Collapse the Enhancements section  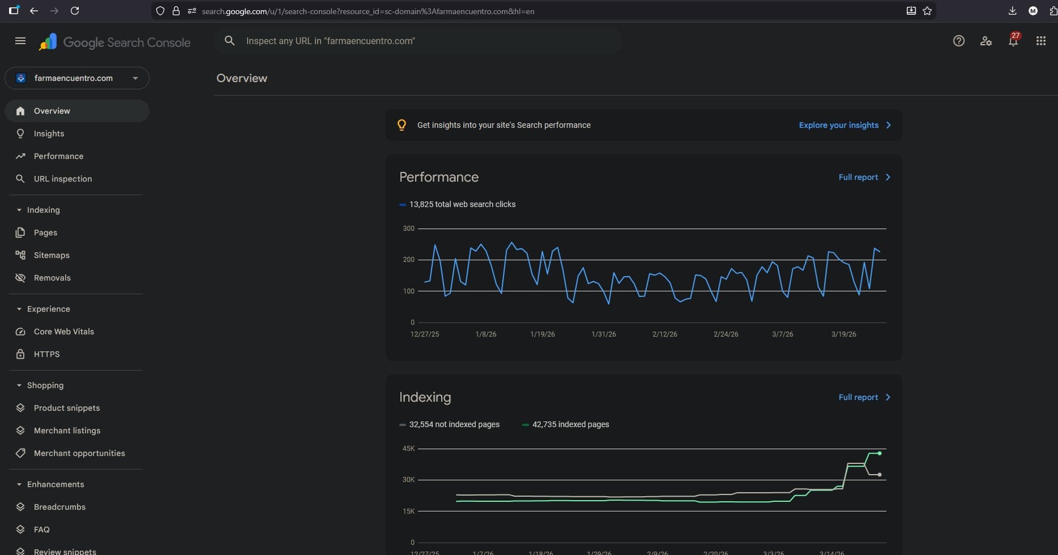click(19, 484)
